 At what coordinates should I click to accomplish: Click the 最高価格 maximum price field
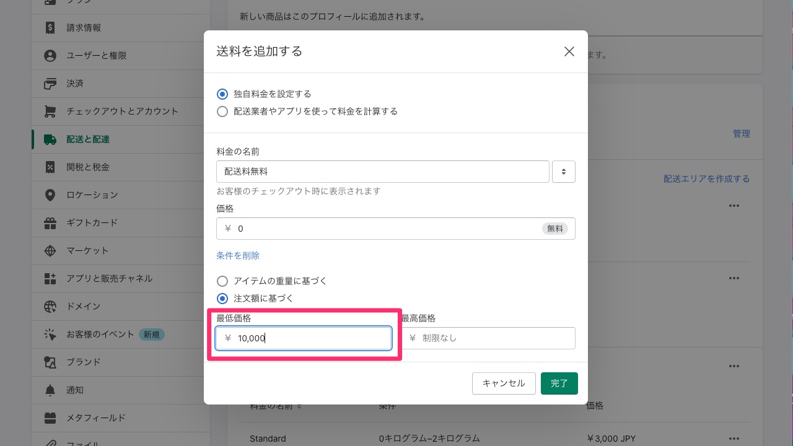coord(488,338)
